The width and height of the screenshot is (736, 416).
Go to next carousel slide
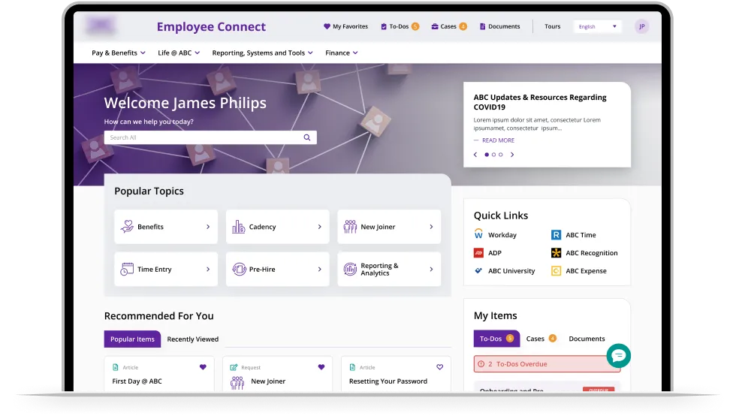coord(512,155)
